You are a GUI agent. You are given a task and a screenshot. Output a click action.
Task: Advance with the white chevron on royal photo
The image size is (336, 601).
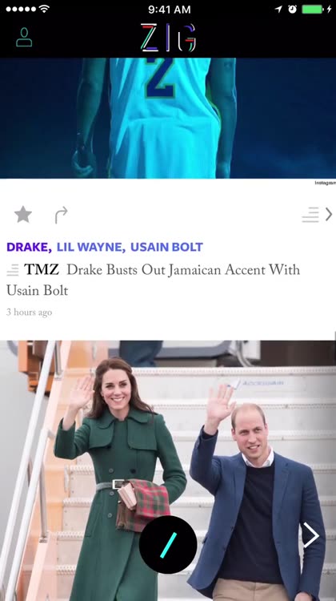coord(310,535)
